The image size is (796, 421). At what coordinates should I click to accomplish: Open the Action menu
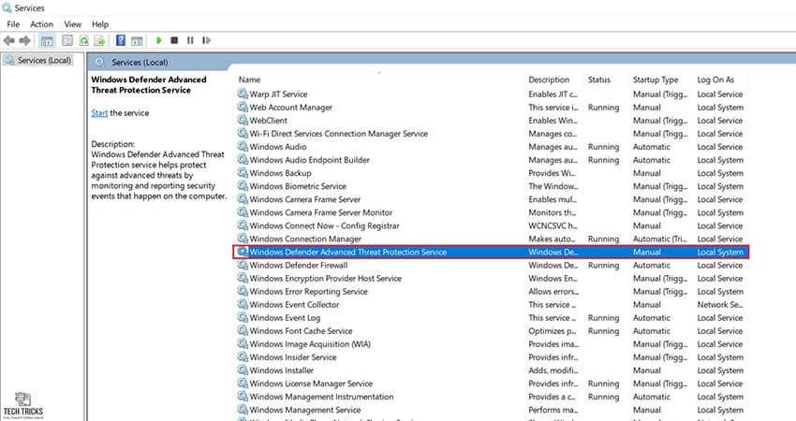(x=41, y=24)
